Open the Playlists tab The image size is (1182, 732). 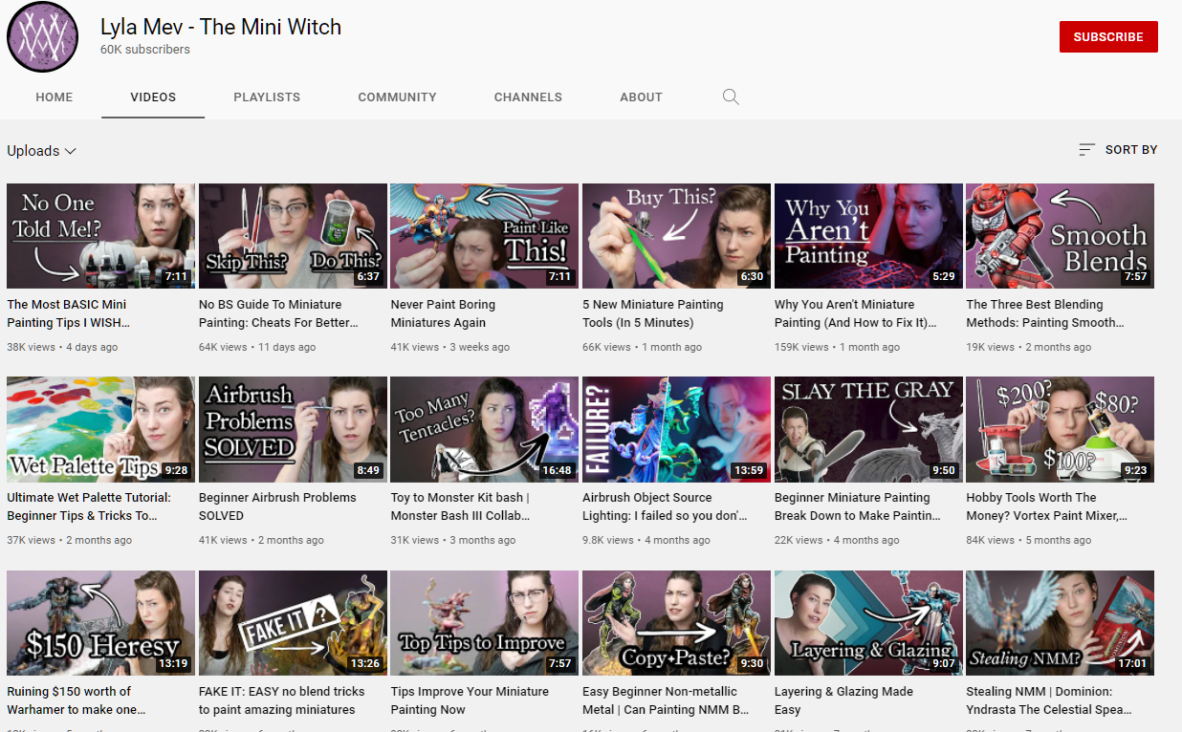[267, 97]
